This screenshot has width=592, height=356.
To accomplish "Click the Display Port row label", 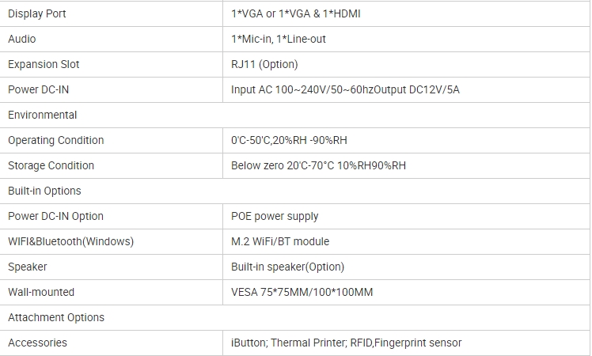I will (36, 13).
